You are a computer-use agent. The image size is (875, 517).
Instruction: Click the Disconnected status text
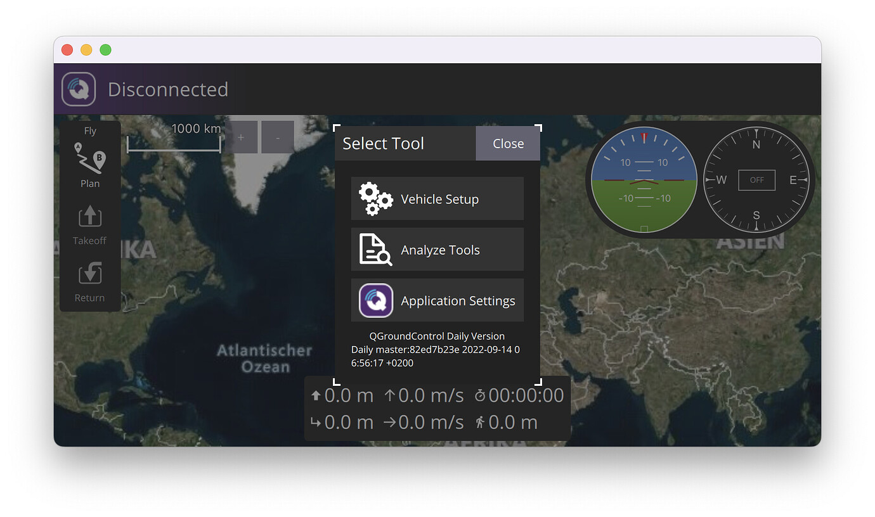pos(168,89)
